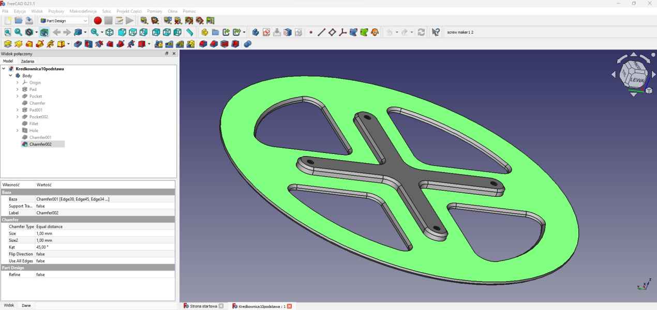Select the Measure distance ruler icon
Viewport: 657px width, 310px height.
tap(190, 32)
